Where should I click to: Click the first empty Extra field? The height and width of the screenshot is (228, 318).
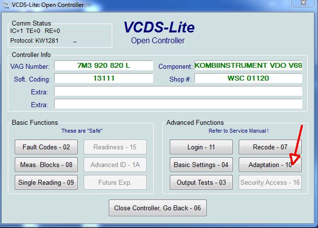(178, 91)
